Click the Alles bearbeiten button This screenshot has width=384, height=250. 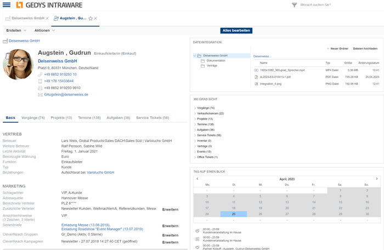click(236, 31)
